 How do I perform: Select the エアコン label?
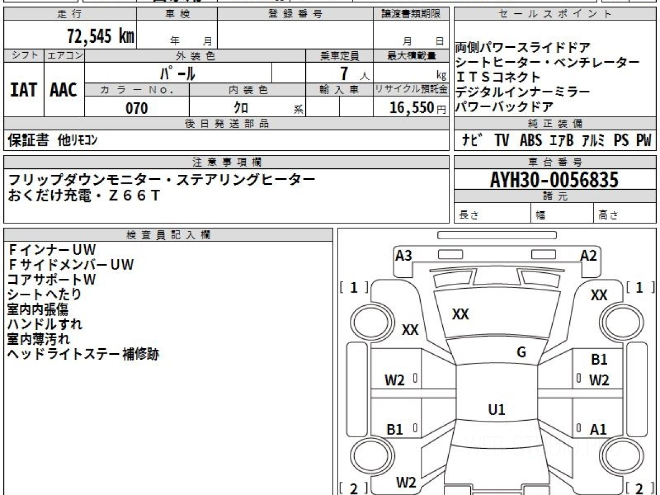[64, 55]
